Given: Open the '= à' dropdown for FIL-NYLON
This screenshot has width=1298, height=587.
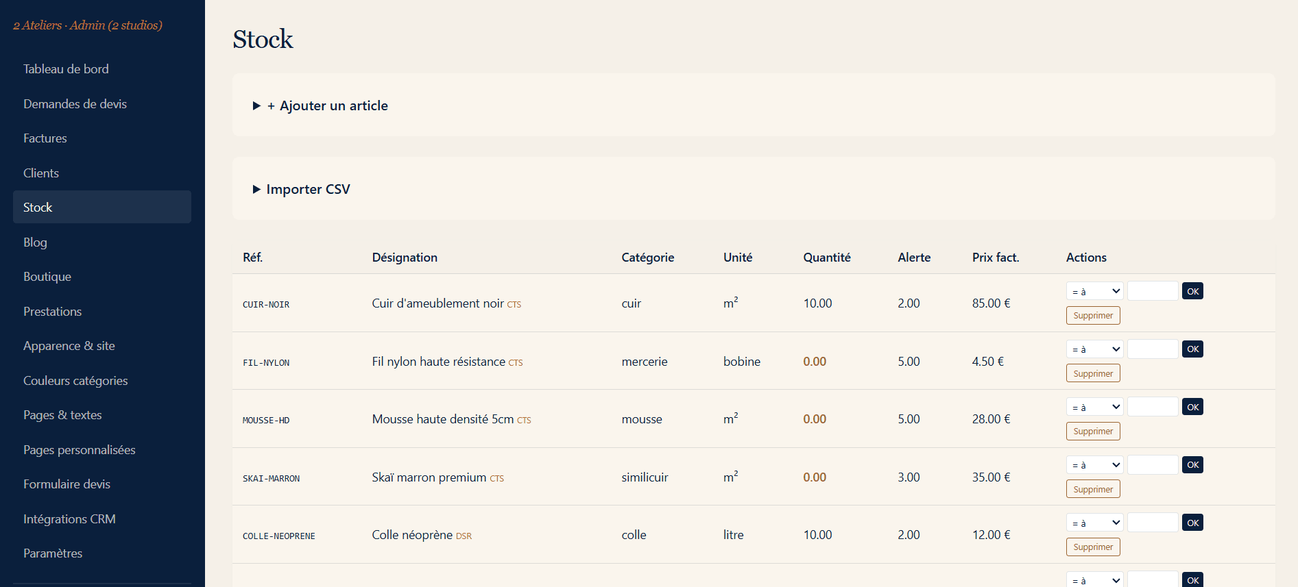Looking at the screenshot, I should coord(1094,349).
